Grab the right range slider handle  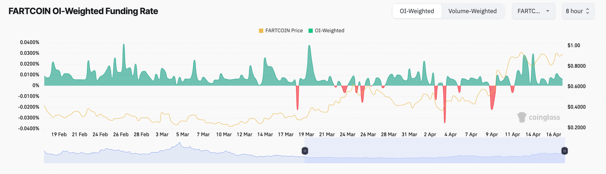564,151
